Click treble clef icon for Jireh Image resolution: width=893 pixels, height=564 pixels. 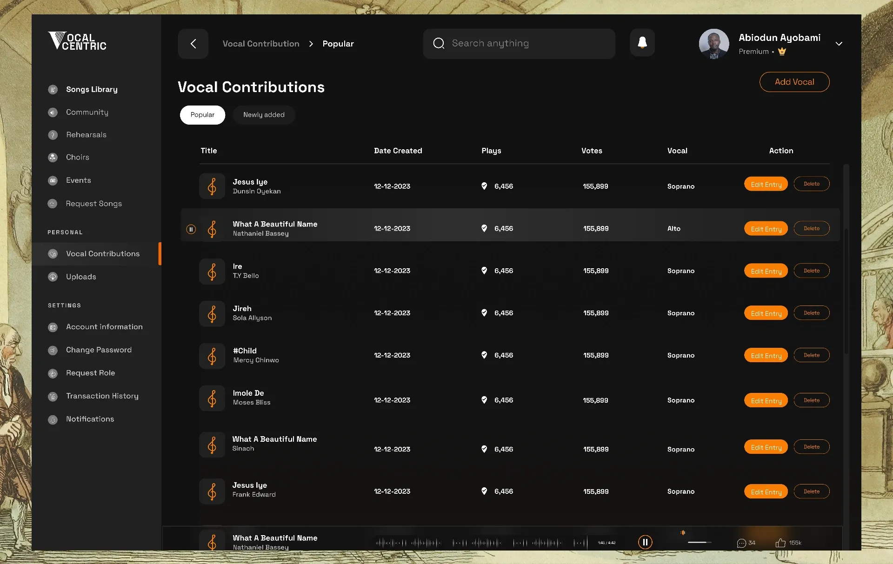(x=212, y=314)
